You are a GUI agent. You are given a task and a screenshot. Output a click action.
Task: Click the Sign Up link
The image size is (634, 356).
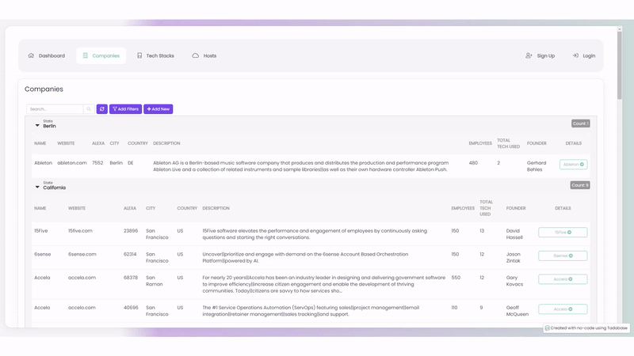pyautogui.click(x=540, y=55)
